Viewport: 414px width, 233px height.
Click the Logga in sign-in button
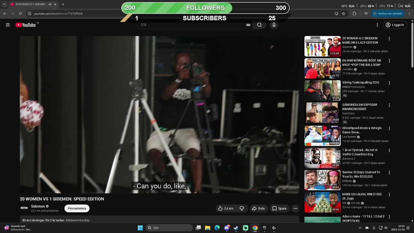click(395, 25)
